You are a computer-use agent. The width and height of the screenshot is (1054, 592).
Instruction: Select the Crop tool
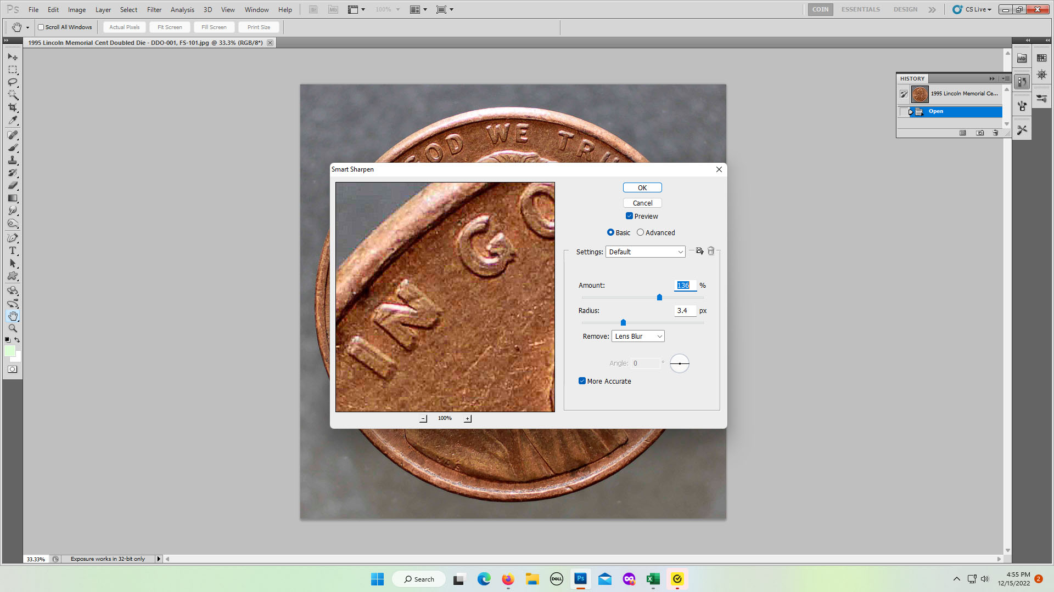[13, 107]
